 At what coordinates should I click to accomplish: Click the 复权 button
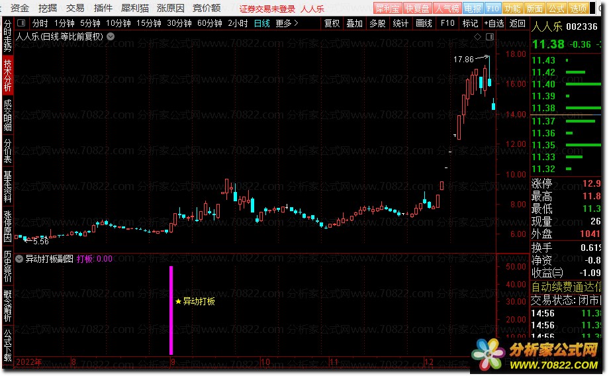[332, 23]
